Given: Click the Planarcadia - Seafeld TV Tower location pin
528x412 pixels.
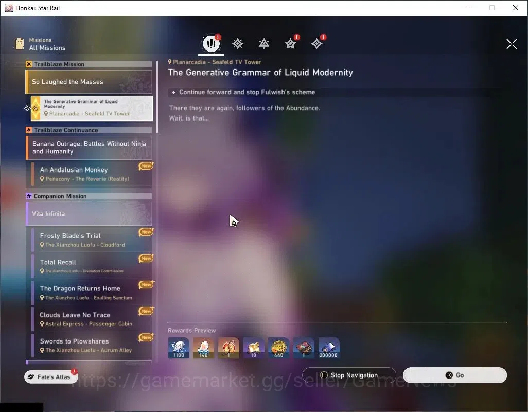Looking at the screenshot, I should (170, 62).
